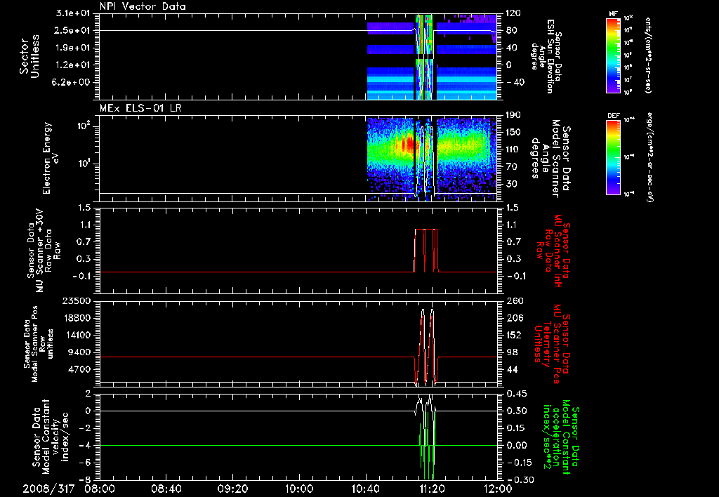Click the 190 scanner angle tick value
Viewport: 719px width, 497px height.
click(513, 115)
